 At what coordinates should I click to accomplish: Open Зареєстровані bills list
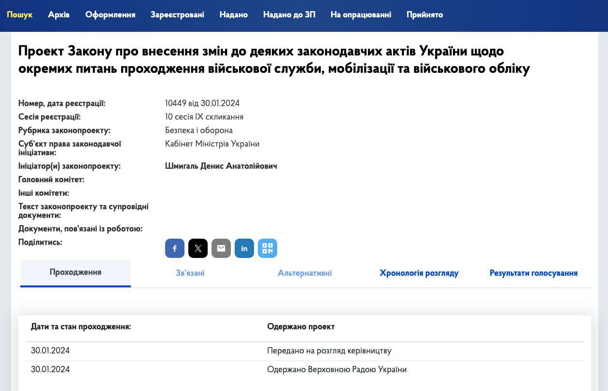(x=177, y=14)
